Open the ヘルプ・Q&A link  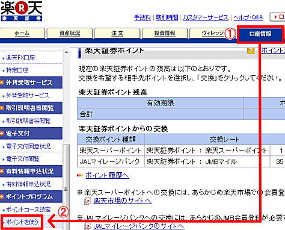point(248,17)
